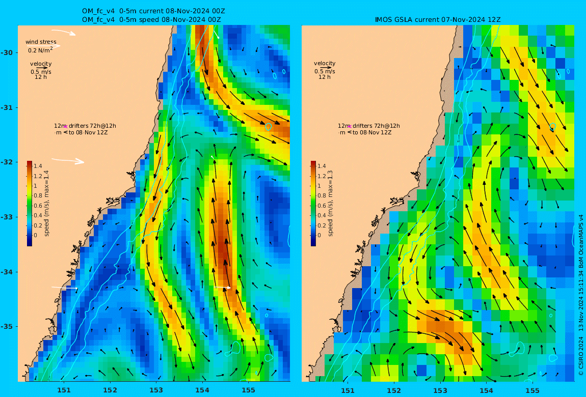Click the -31 latitude axis label
This screenshot has height=397, width=586.
coord(7,108)
